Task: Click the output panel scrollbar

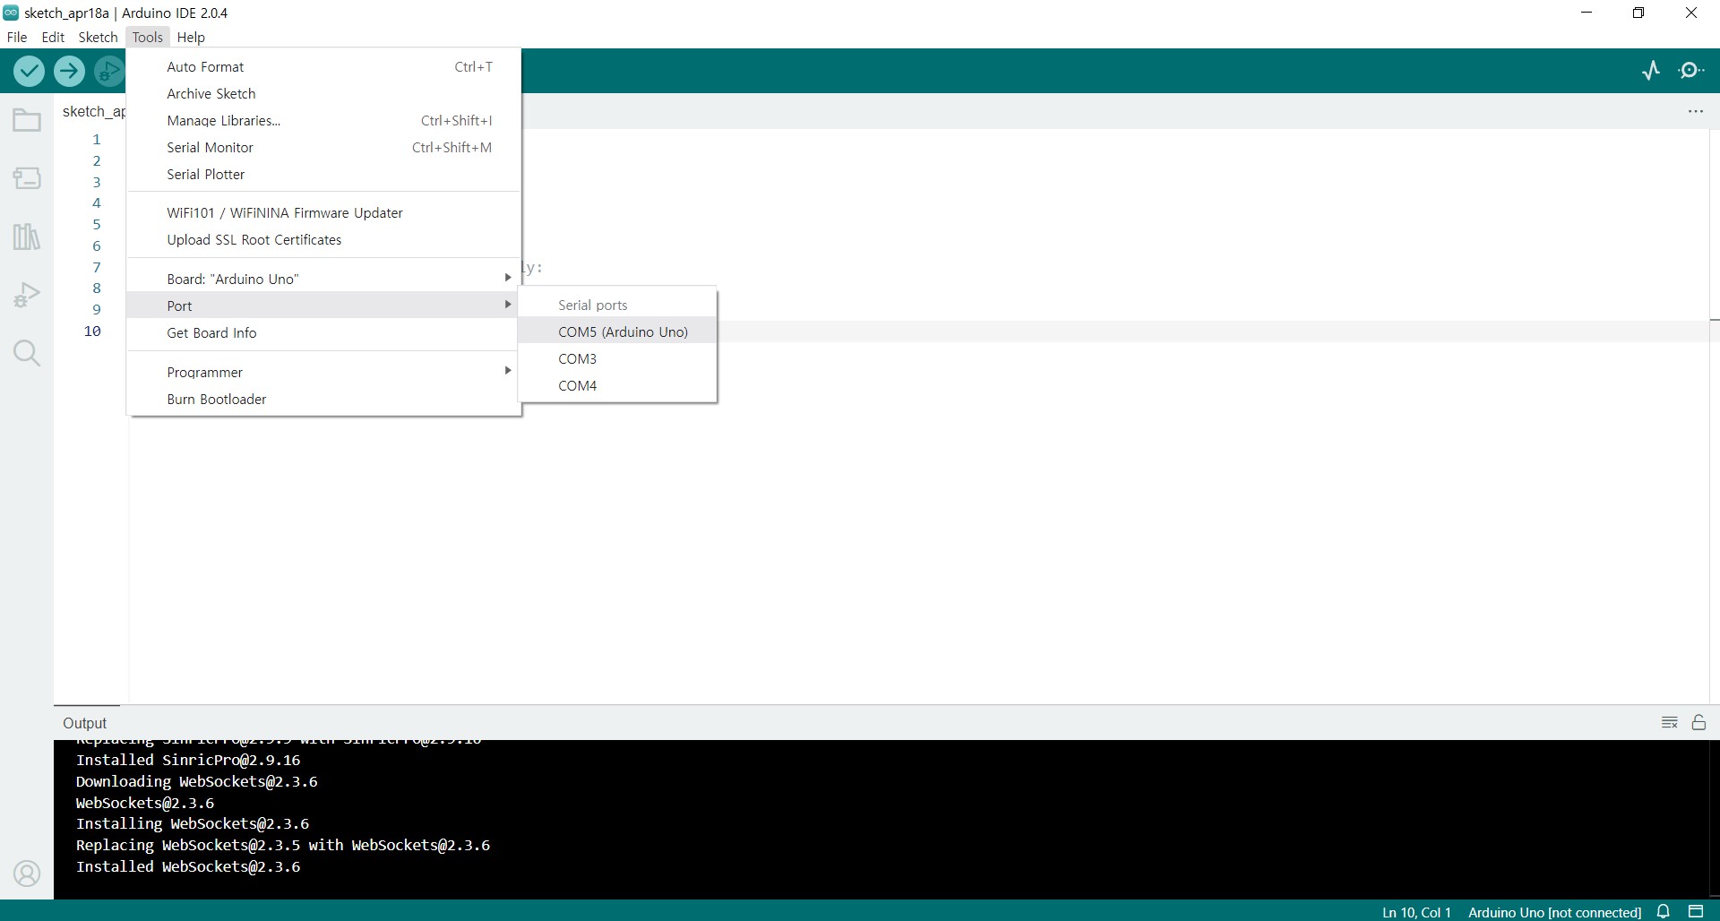Action: tap(1715, 819)
